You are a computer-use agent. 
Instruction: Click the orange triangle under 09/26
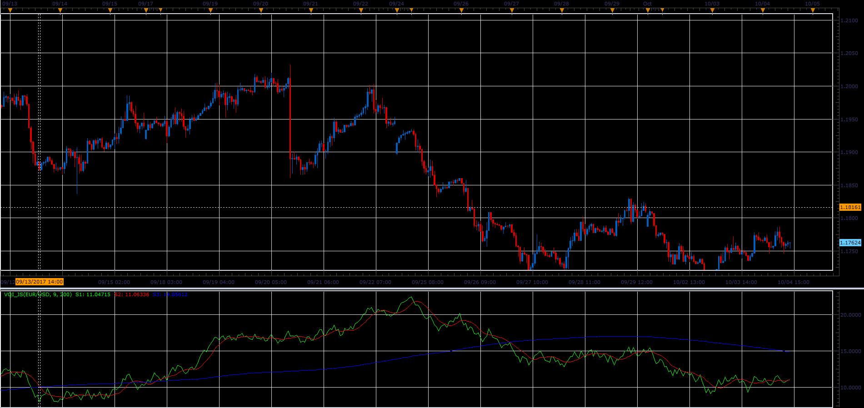(x=461, y=10)
